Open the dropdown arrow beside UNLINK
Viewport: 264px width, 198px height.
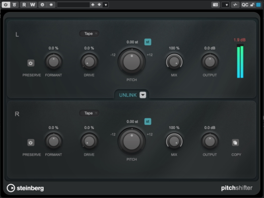pyautogui.click(x=143, y=95)
